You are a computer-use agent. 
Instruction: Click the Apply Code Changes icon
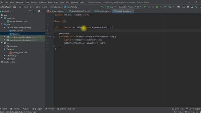pyautogui.click(x=153, y=7)
